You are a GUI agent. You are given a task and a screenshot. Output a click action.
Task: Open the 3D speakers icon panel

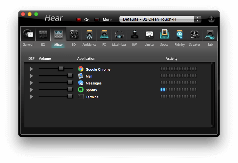[x=74, y=35]
